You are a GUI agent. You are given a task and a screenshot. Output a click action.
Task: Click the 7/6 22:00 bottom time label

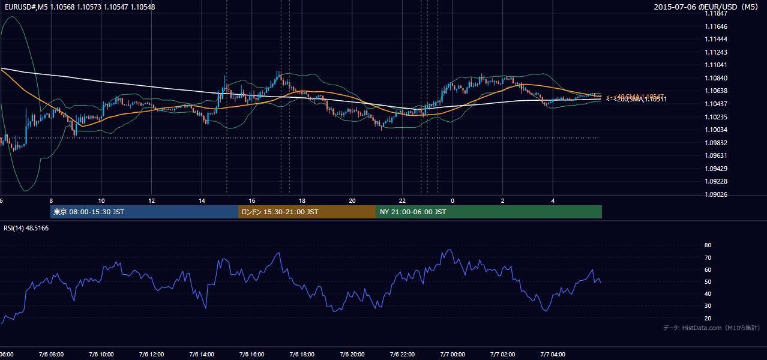tap(402, 355)
